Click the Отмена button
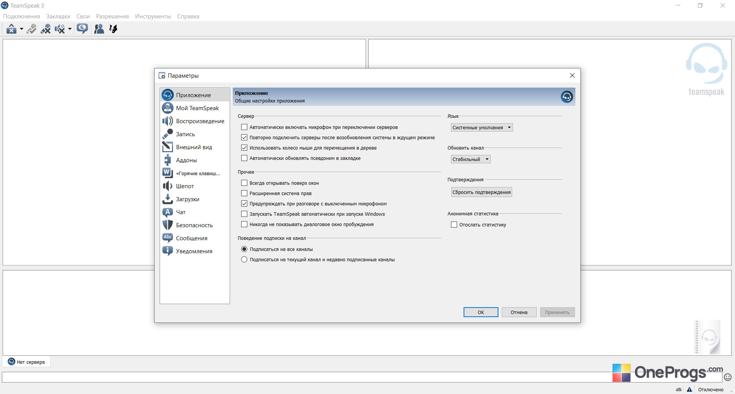This screenshot has height=394, width=735. click(x=519, y=312)
